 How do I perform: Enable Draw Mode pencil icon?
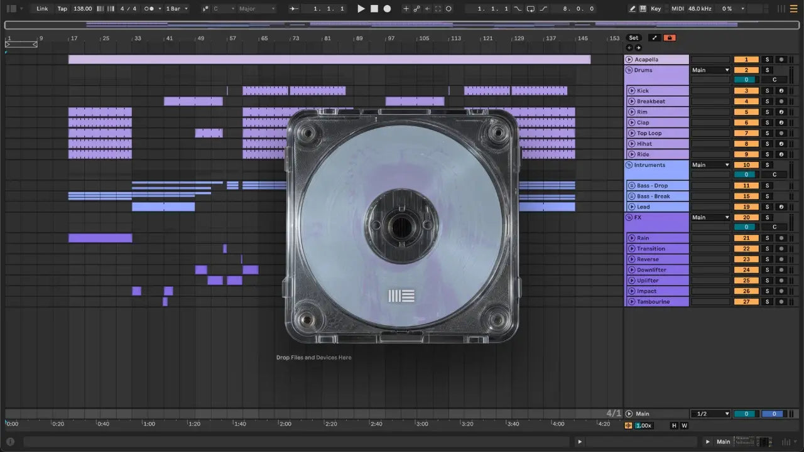pyautogui.click(x=633, y=9)
